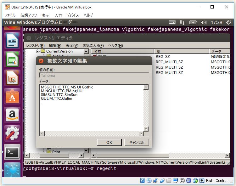Screen dimensions: 236x186
Task: Select the Print key in the tree
Action: [x=56, y=152]
